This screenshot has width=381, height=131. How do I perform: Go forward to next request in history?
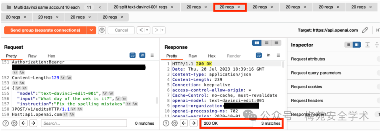tap(157, 30)
